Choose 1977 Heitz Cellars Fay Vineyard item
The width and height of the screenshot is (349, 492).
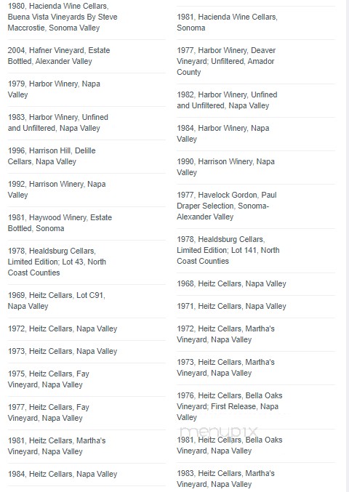point(49,413)
